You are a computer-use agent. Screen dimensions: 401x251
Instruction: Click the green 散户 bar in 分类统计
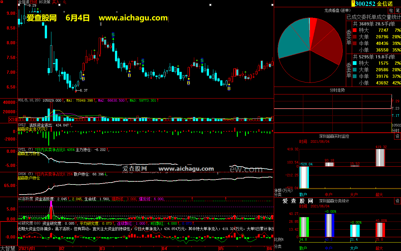[x=304, y=227]
